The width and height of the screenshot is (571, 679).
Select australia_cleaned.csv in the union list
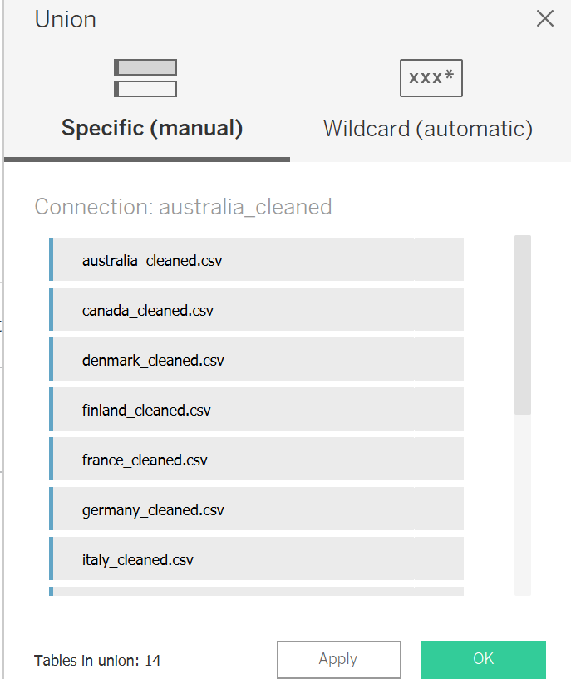click(x=257, y=260)
